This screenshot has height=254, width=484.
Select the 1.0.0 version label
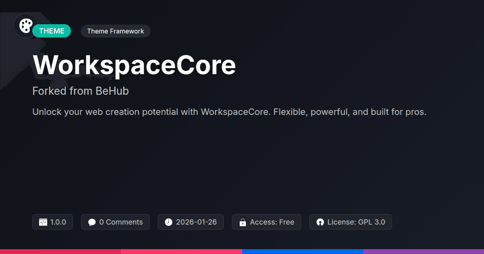tap(58, 222)
